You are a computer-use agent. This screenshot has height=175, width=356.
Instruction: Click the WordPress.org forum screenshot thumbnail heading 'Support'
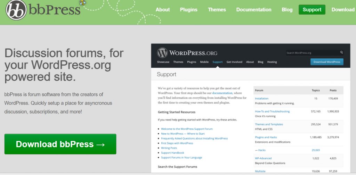(167, 74)
